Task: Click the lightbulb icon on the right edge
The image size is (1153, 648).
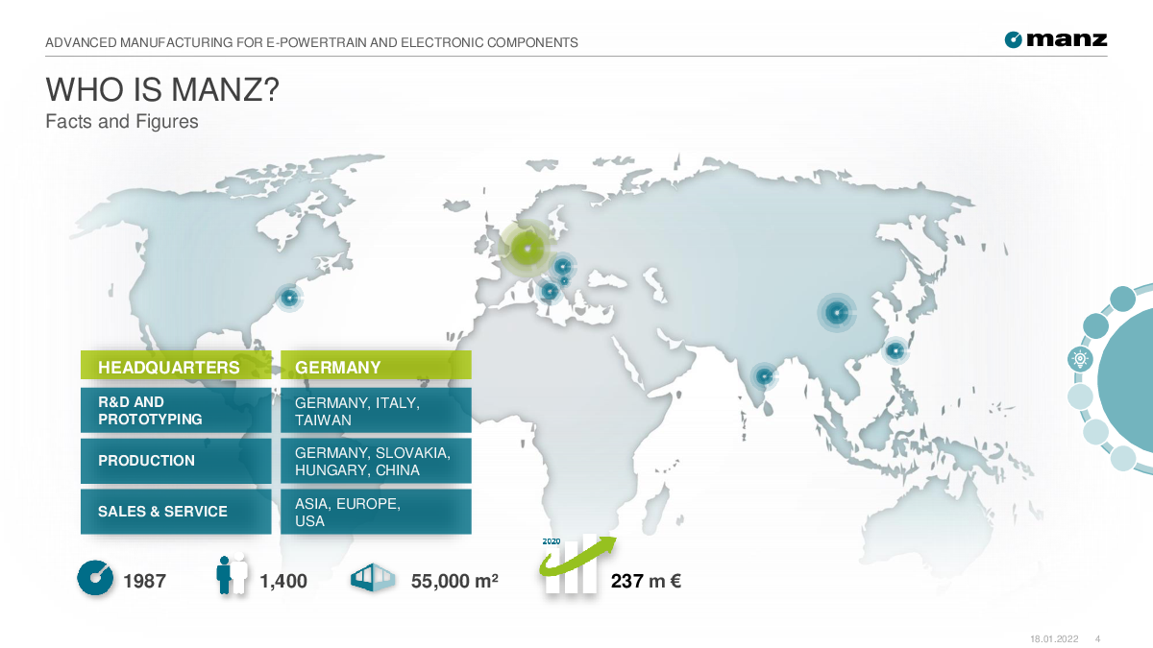Action: [x=1080, y=360]
